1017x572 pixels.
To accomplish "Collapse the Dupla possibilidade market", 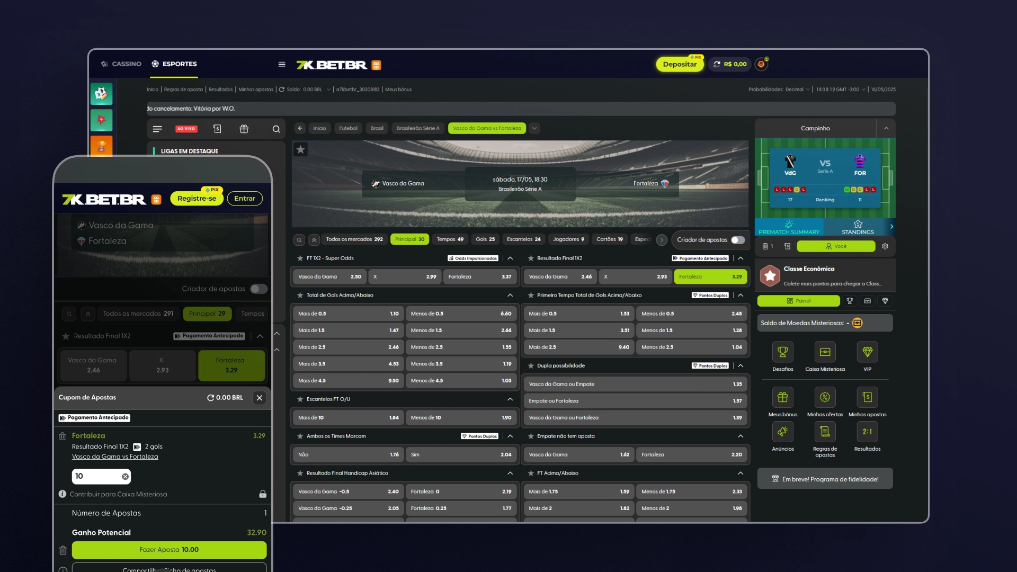I will point(741,365).
